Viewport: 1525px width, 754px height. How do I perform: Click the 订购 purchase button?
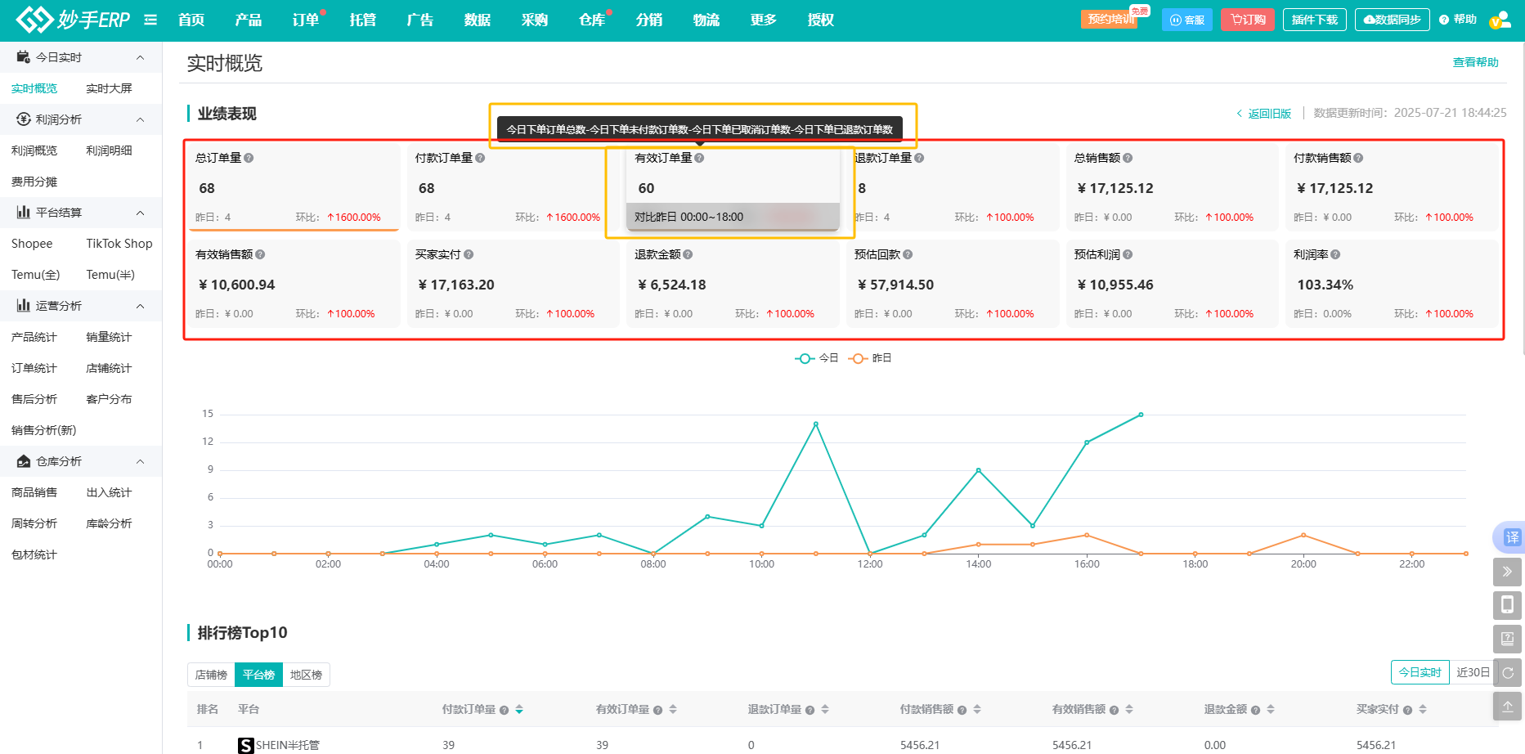[1248, 20]
